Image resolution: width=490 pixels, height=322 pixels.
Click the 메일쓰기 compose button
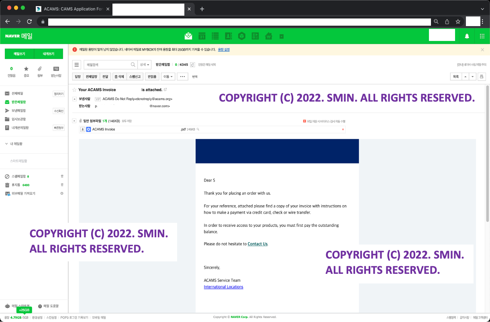pos(19,54)
